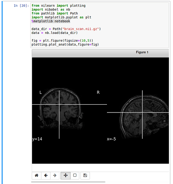Image resolution: width=173 pixels, height=184 pixels.
Task: Toggle the Zoom to rectangle tool
Action: [75, 176]
